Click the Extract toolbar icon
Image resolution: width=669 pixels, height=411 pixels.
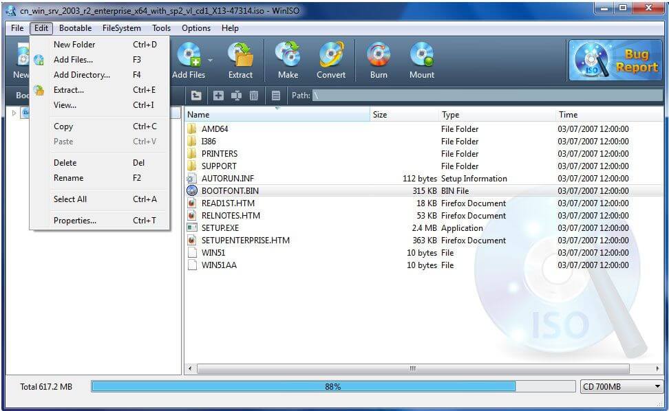[x=241, y=55]
